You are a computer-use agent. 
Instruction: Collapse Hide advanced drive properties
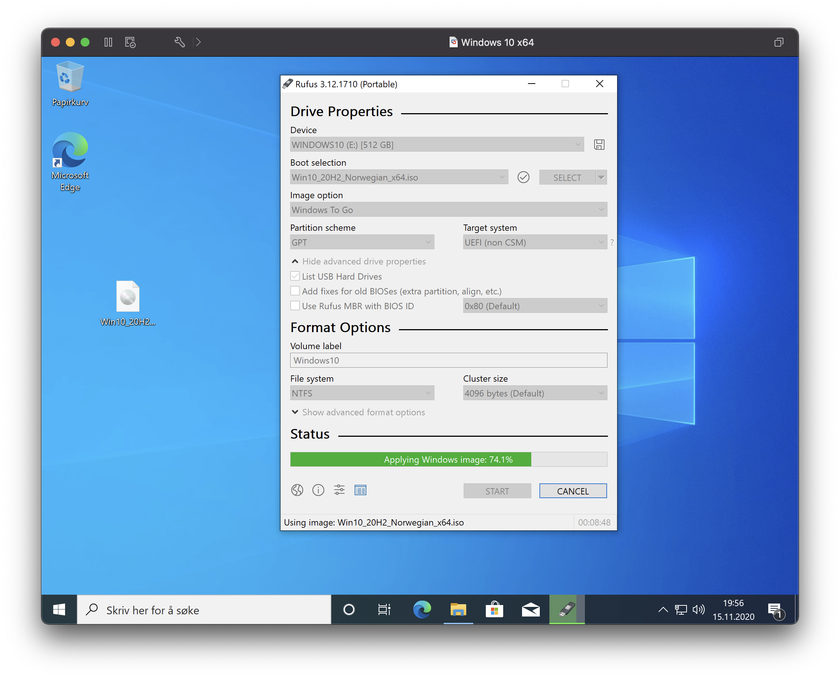[359, 261]
